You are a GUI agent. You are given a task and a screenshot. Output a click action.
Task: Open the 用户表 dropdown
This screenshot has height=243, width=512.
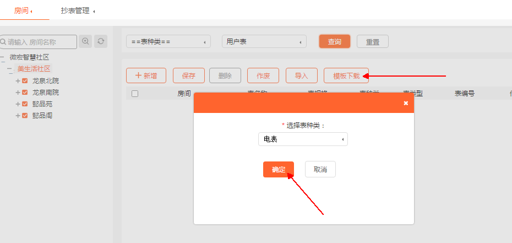click(x=264, y=42)
